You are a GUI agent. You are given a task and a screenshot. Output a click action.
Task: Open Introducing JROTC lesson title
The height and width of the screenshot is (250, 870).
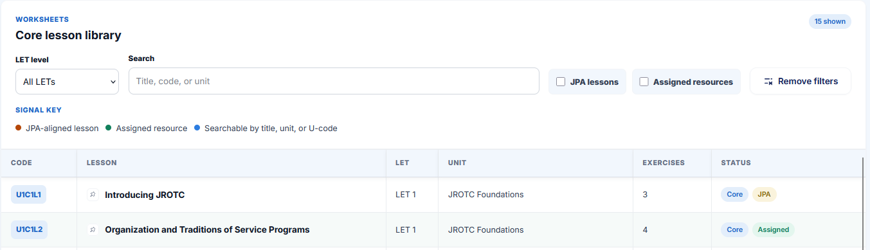coord(145,195)
